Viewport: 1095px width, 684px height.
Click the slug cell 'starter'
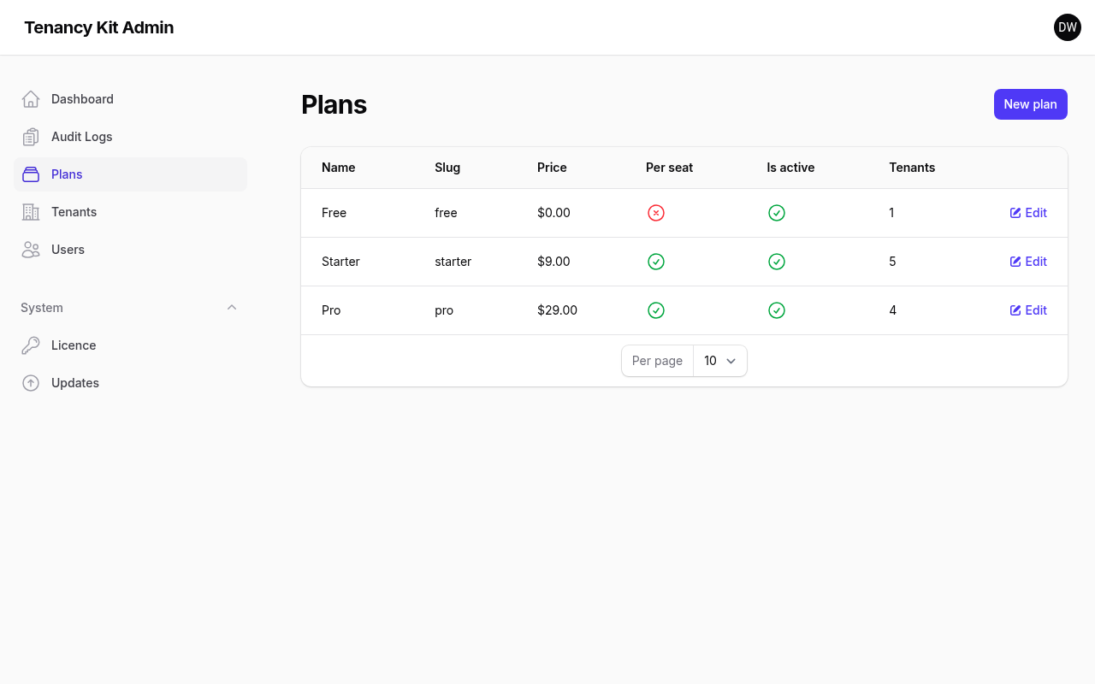[453, 262]
